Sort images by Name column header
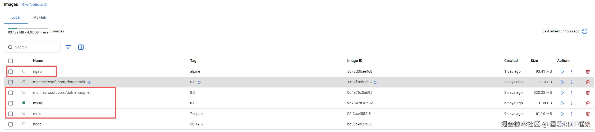595x132 pixels. [x=38, y=61]
